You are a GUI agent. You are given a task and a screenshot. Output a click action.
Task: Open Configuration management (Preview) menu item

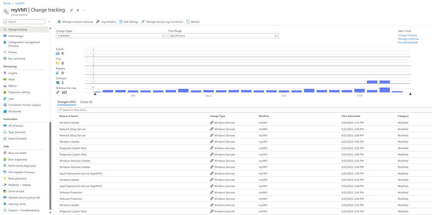pyautogui.click(x=24, y=44)
